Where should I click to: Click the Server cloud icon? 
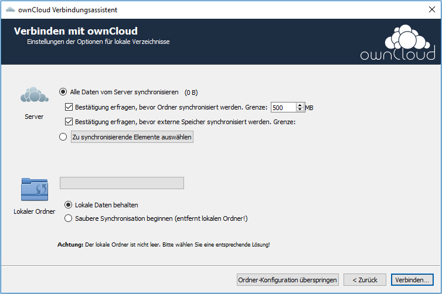pyautogui.click(x=35, y=95)
